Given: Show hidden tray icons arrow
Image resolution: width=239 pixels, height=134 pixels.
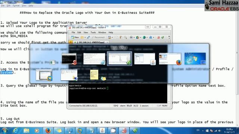Looking at the screenshot, I should (x=203, y=131).
